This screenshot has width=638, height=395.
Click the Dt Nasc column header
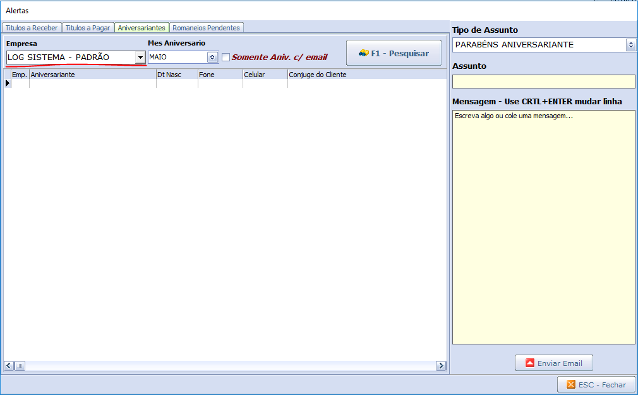[x=176, y=75]
